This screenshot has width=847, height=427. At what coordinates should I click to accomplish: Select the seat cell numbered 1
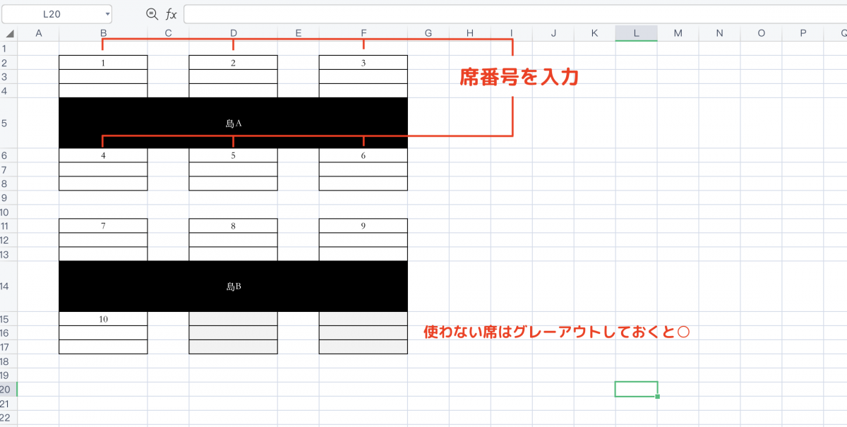pyautogui.click(x=103, y=63)
